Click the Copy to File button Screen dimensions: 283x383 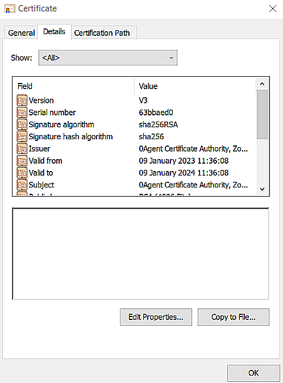coord(234,317)
